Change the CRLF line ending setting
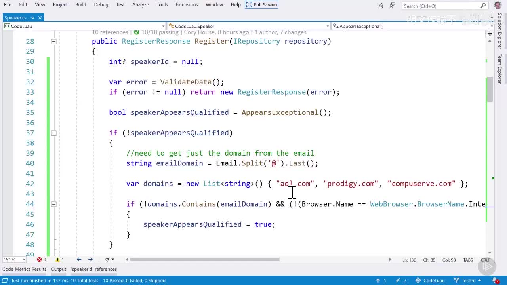This screenshot has height=285, width=507. [x=485, y=260]
